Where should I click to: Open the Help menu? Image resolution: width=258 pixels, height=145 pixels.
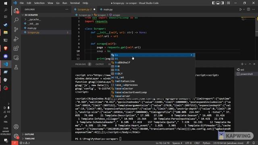85,3
